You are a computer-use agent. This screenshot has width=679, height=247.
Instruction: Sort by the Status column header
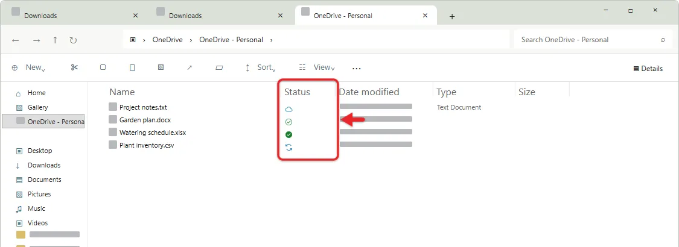(x=297, y=92)
